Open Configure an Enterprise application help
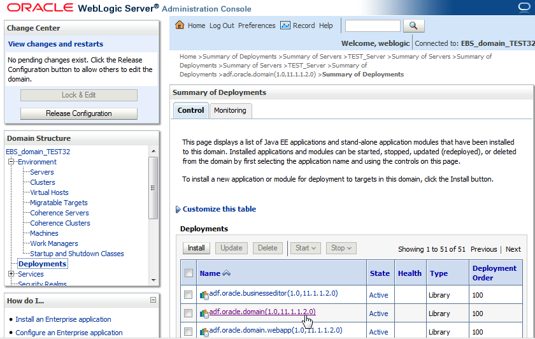Image resolution: width=535 pixels, height=339 pixels. tap(69, 333)
